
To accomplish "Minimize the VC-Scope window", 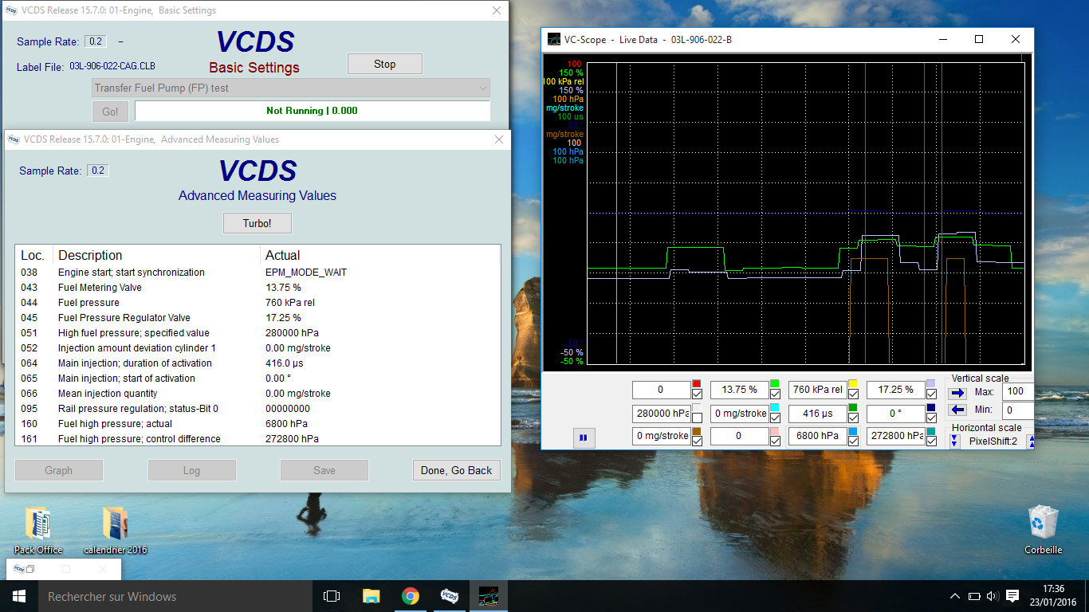I will pos(943,39).
